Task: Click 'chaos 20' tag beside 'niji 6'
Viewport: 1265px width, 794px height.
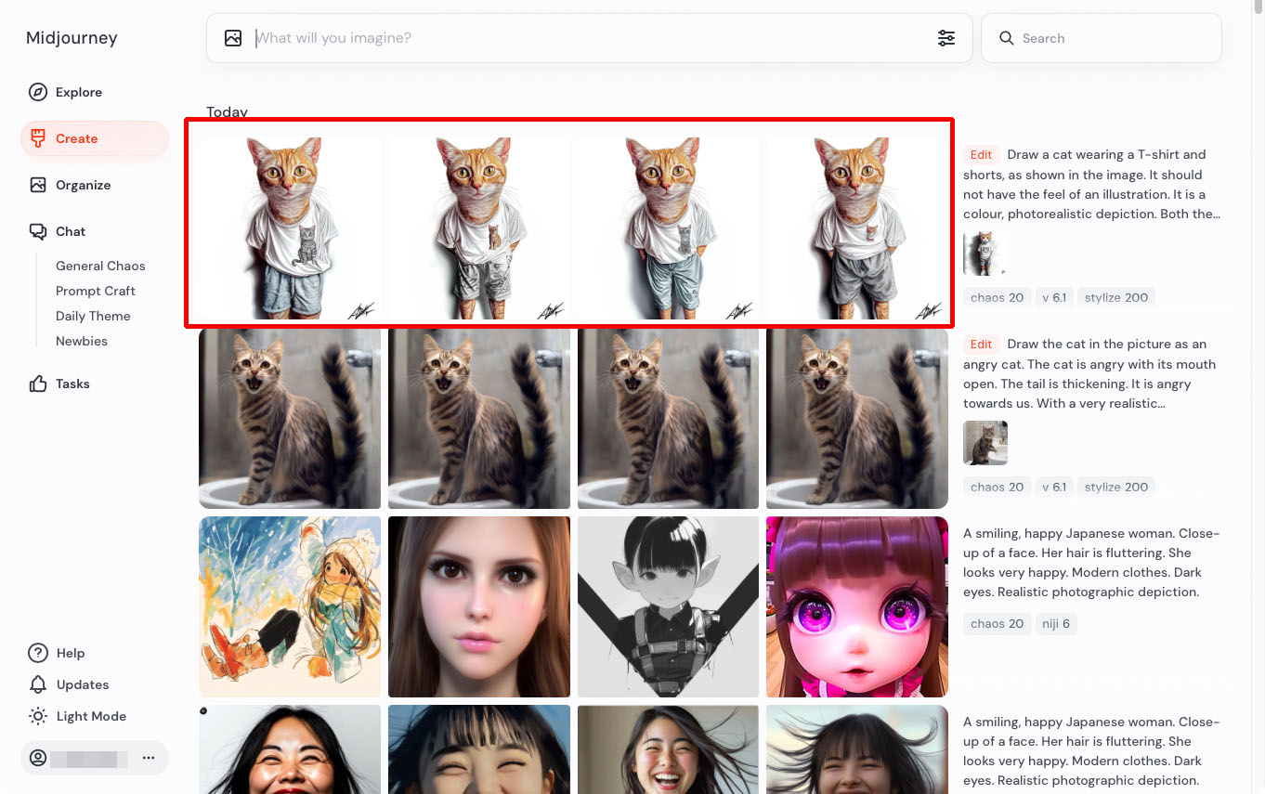Action: tap(997, 623)
